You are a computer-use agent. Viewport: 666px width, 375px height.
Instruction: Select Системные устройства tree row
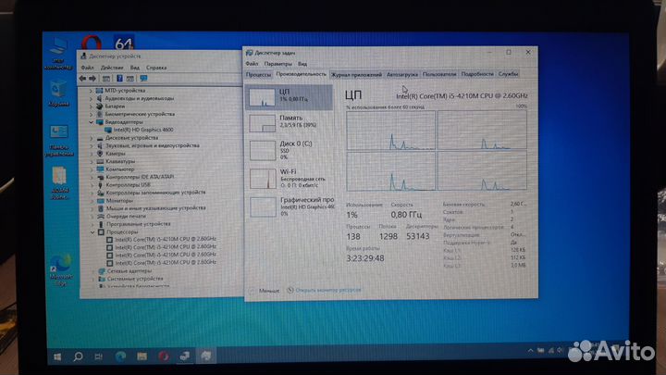(x=135, y=279)
